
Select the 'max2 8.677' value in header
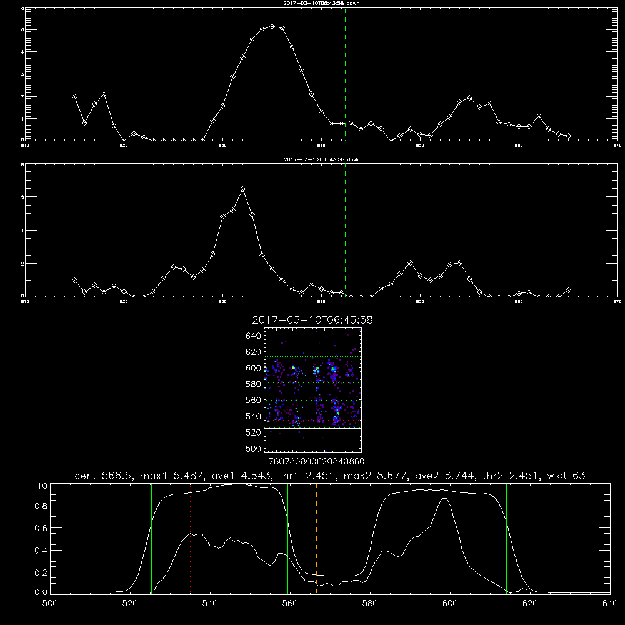pos(376,476)
